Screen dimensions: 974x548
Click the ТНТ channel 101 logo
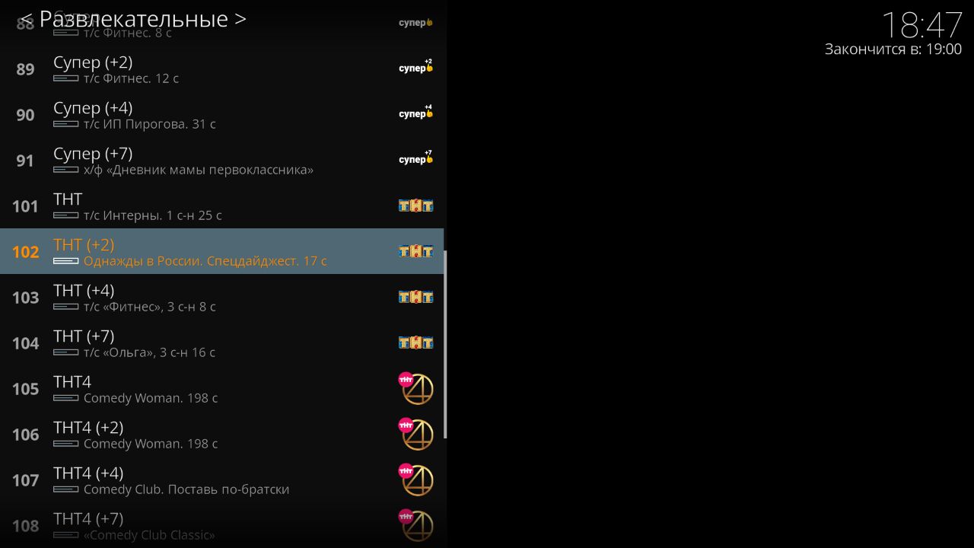pos(415,205)
